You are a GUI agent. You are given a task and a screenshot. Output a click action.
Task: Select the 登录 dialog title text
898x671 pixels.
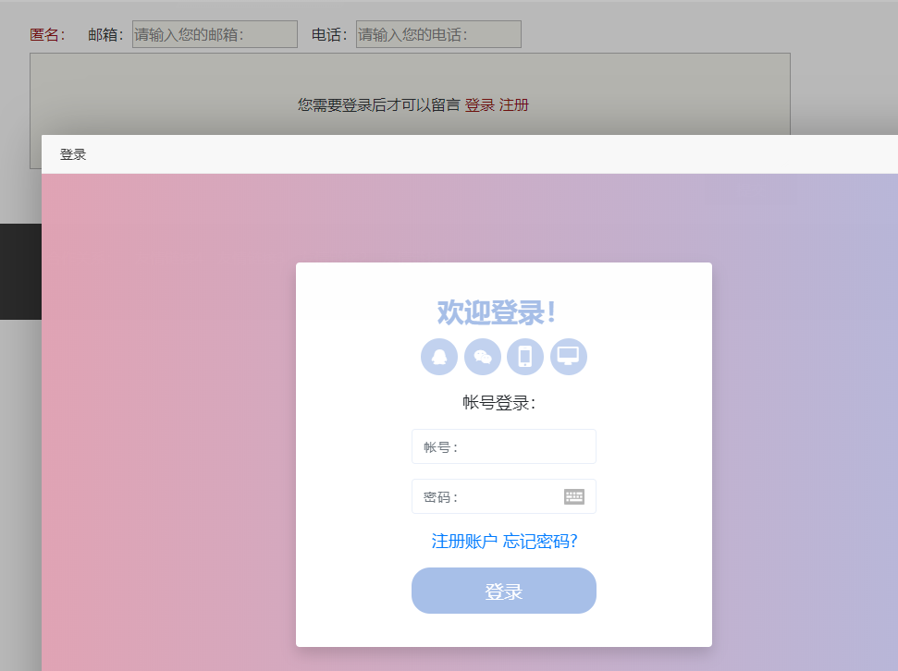click(x=73, y=154)
